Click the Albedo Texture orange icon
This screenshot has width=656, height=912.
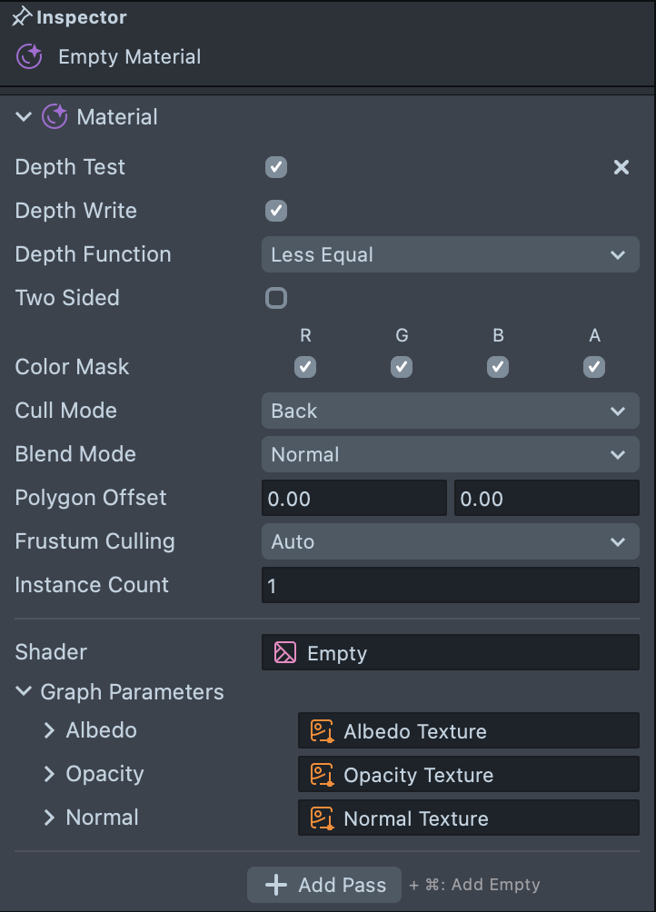click(322, 731)
